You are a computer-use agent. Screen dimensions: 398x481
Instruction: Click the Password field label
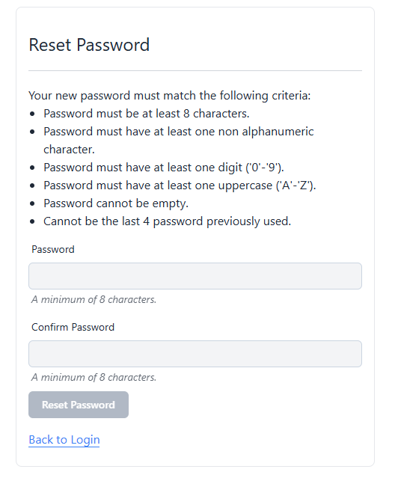tap(53, 249)
